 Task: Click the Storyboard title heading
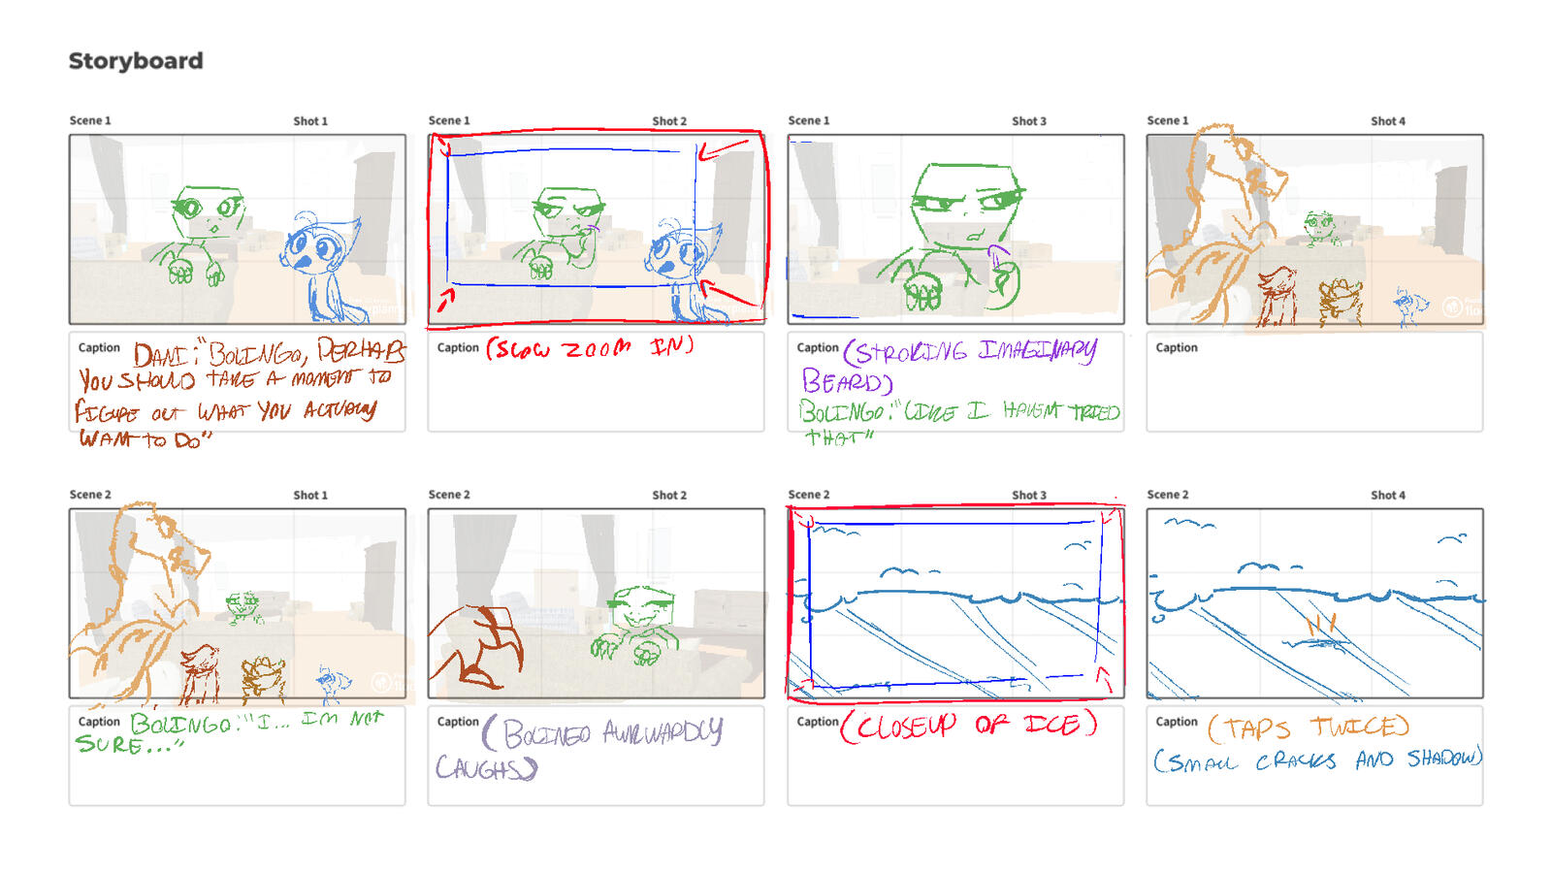[136, 60]
